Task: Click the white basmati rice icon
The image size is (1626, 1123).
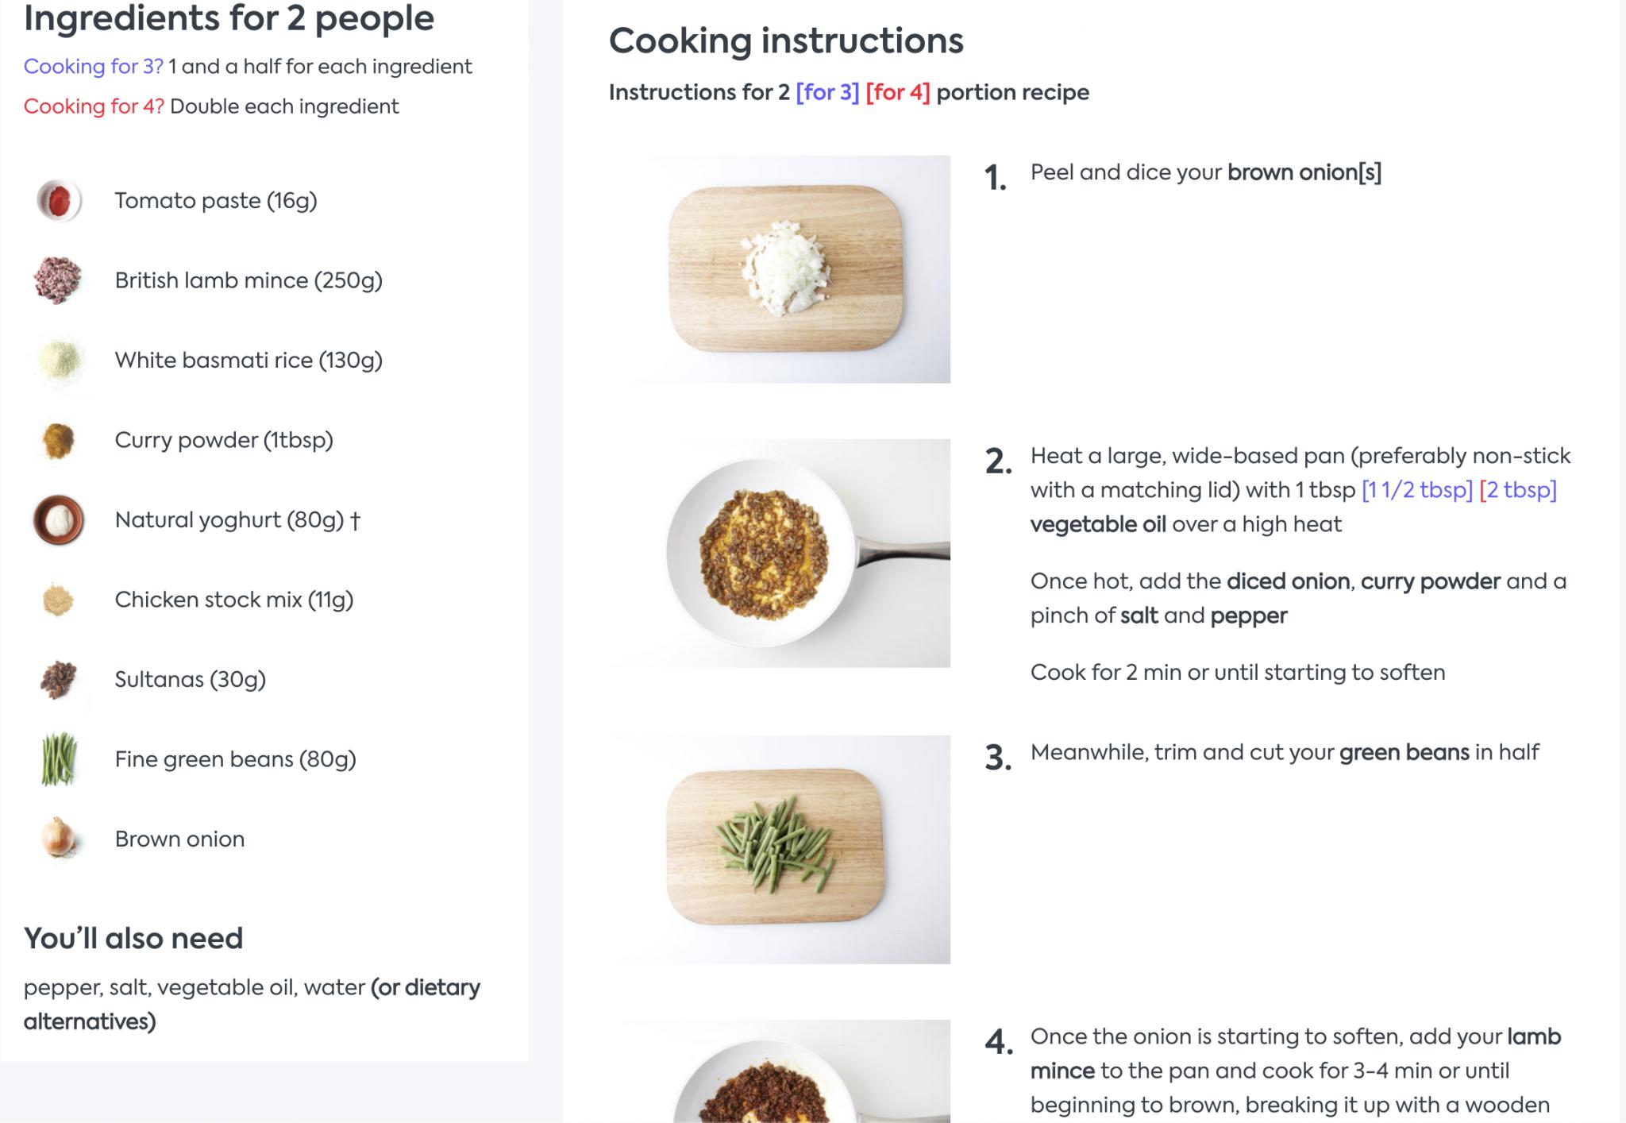Action: pyautogui.click(x=60, y=360)
